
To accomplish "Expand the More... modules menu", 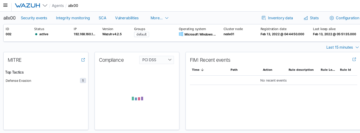I will [159, 18].
